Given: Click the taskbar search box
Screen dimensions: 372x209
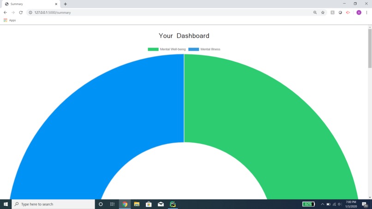Looking at the screenshot, I should click(x=53, y=204).
